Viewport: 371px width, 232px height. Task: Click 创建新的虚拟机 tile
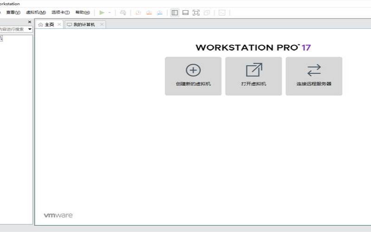[x=193, y=76]
